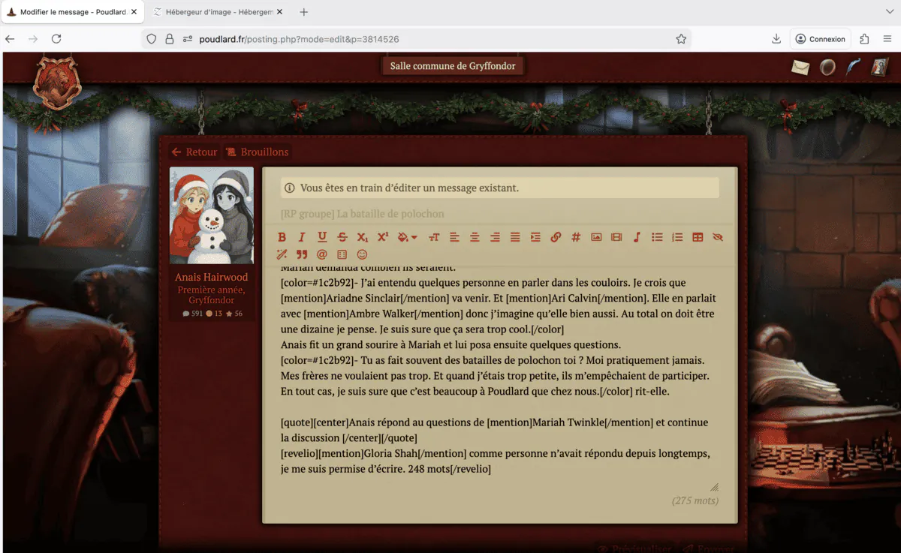The width and height of the screenshot is (901, 553).
Task: Center align the text
Action: click(475, 237)
